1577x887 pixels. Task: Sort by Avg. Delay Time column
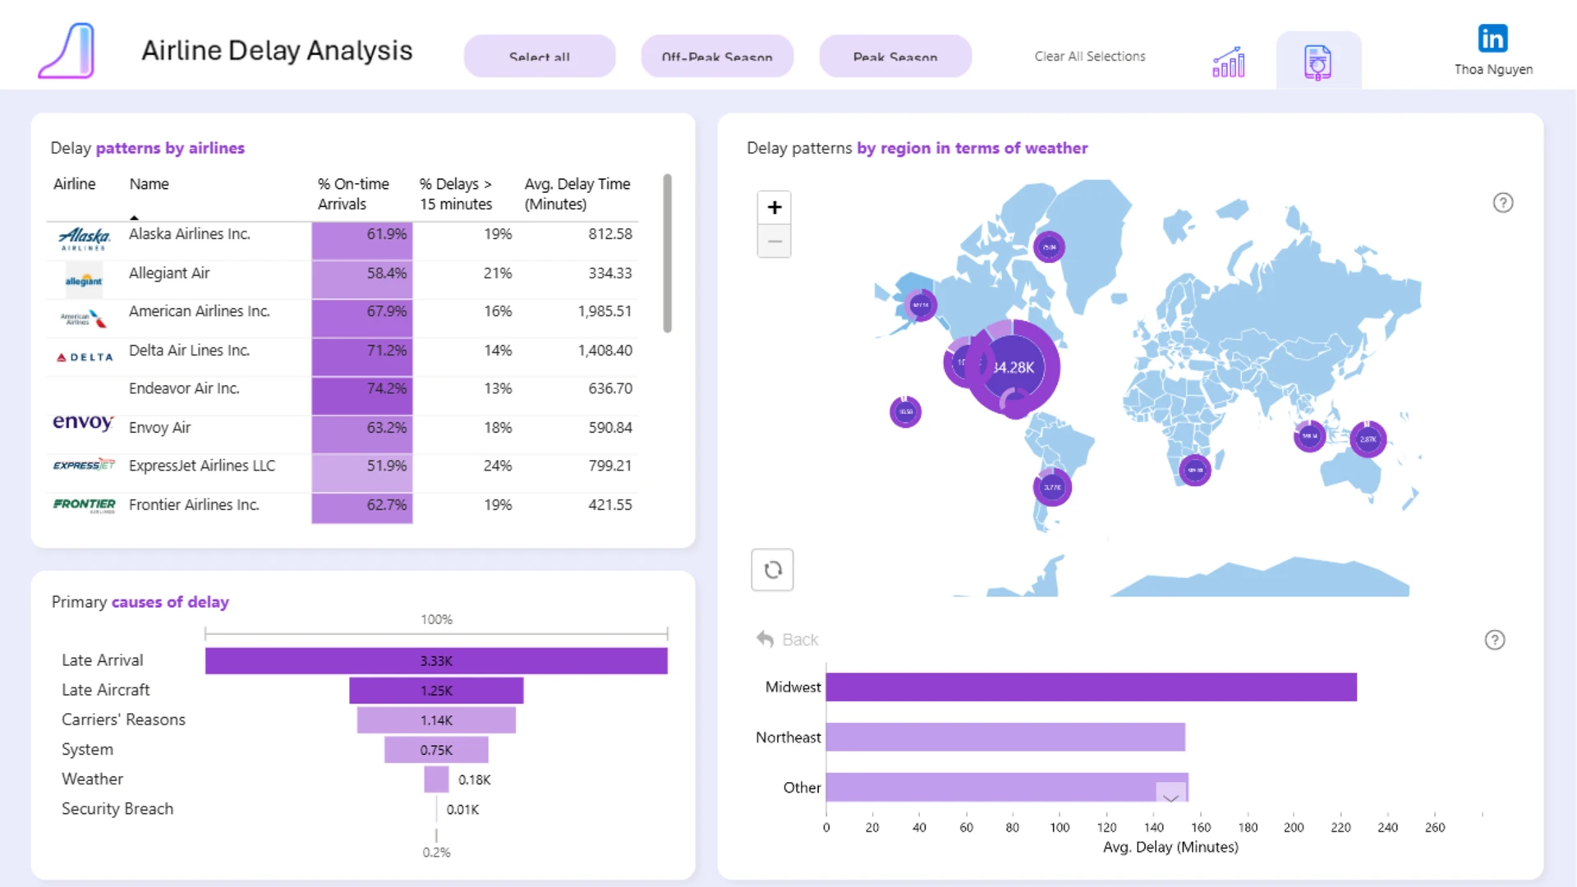(577, 194)
